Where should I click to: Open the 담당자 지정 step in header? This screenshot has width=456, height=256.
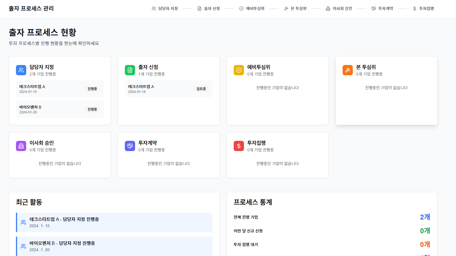click(x=165, y=9)
